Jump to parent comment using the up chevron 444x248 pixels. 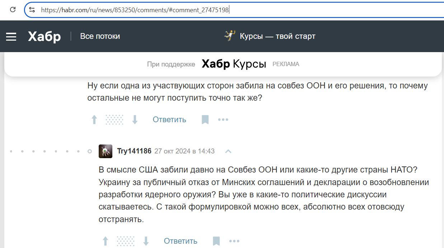228,151
